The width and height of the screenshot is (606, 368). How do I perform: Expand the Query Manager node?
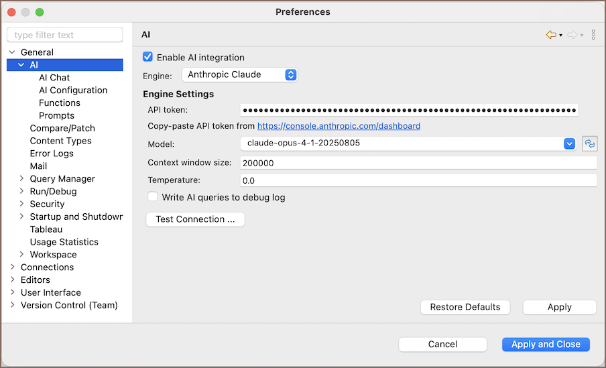point(21,179)
